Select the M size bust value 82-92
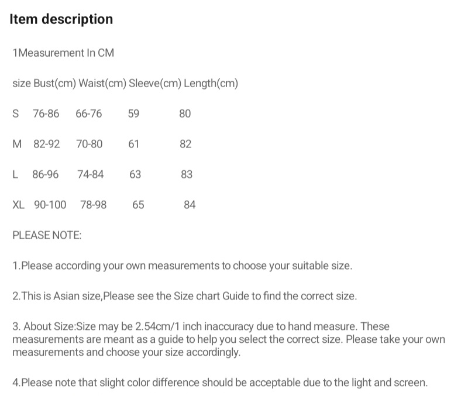The width and height of the screenshot is (468, 396). coord(47,144)
